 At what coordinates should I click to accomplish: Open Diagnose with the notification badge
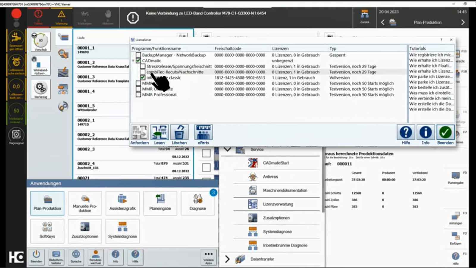[198, 203]
